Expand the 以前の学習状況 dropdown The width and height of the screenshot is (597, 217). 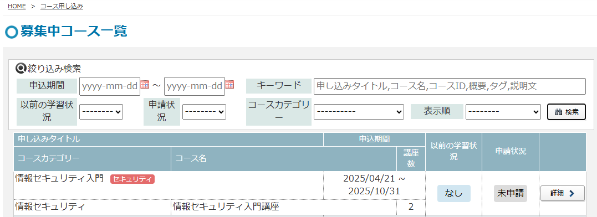(101, 112)
